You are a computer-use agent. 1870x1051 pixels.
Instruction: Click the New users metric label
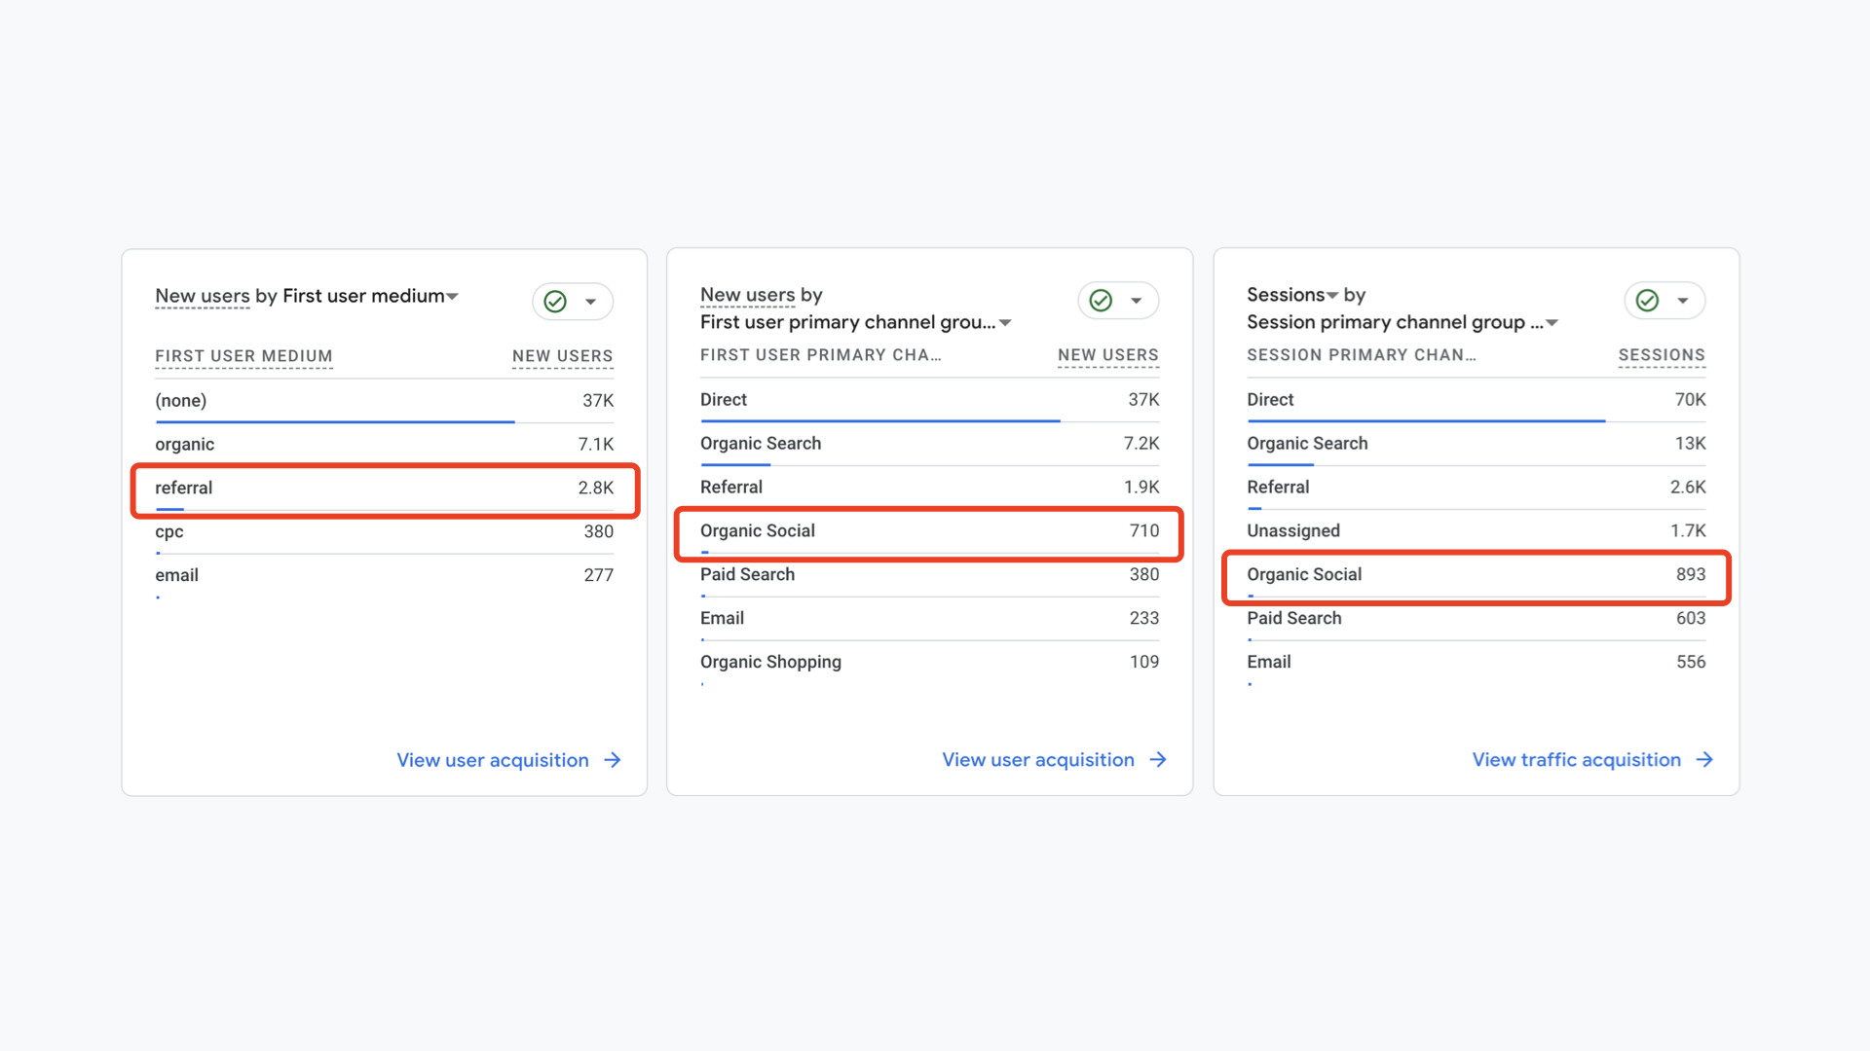[202, 296]
